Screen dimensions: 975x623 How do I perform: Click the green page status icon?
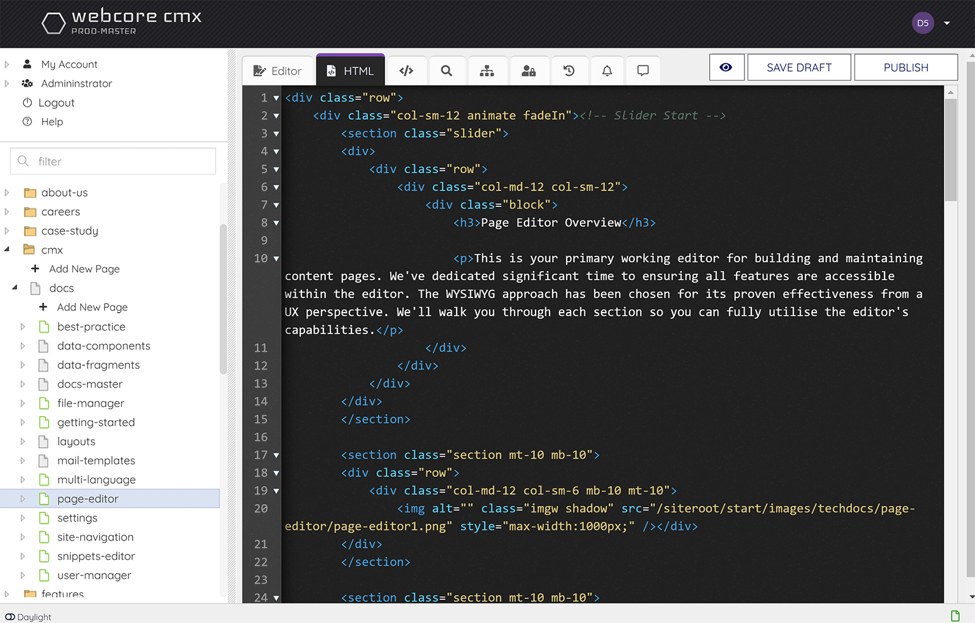point(955,615)
